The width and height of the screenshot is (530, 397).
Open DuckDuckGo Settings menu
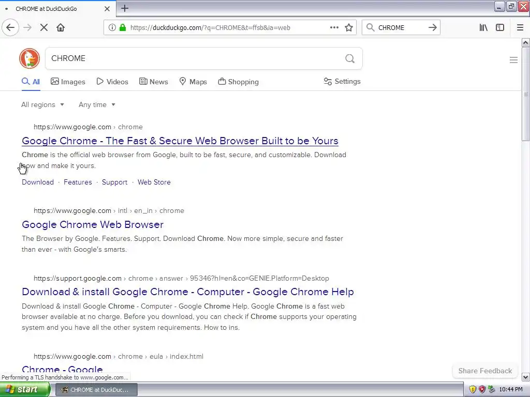342,81
